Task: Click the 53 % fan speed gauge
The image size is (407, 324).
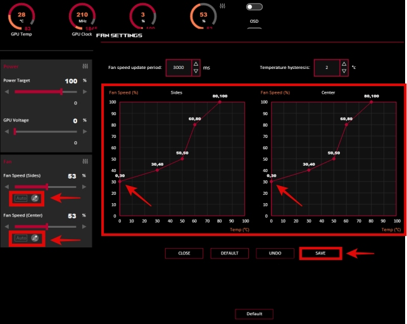Action: [204, 16]
